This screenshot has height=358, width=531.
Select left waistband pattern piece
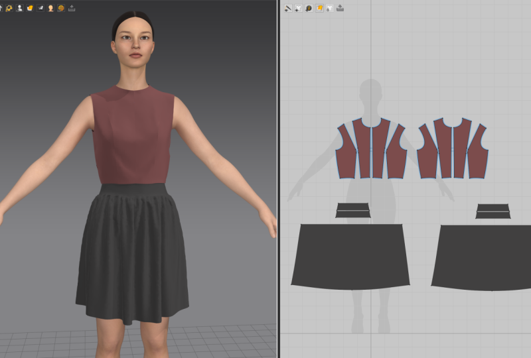point(353,210)
